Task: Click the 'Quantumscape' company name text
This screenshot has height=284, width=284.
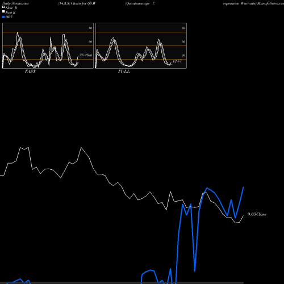Action: (137, 3)
